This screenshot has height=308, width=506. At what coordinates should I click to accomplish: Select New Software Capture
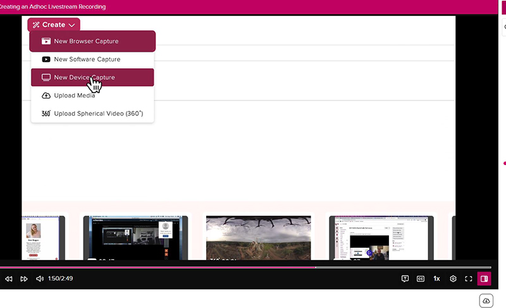point(92,59)
